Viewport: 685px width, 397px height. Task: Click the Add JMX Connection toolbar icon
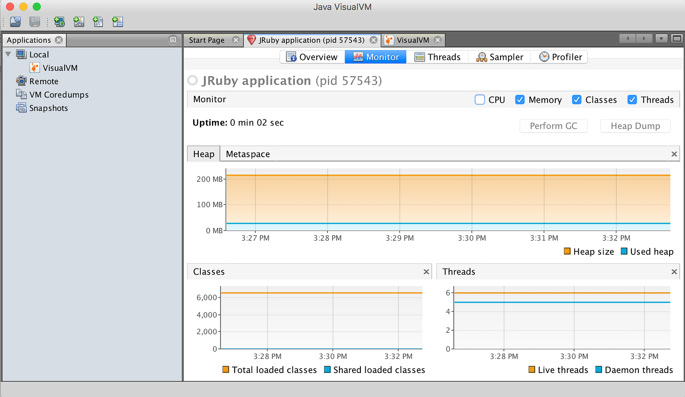tap(79, 21)
